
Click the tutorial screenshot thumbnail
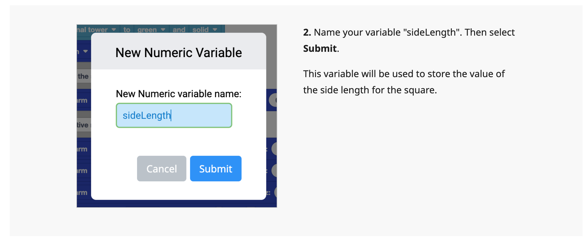coord(177,115)
